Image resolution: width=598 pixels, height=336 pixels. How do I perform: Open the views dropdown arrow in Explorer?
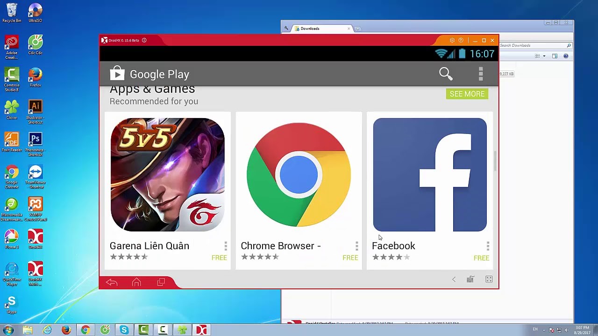(x=544, y=56)
